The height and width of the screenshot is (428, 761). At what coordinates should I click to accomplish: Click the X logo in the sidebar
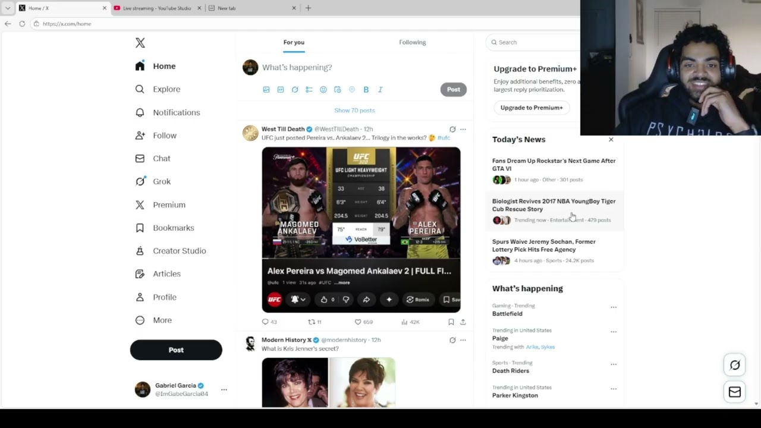pos(140,43)
